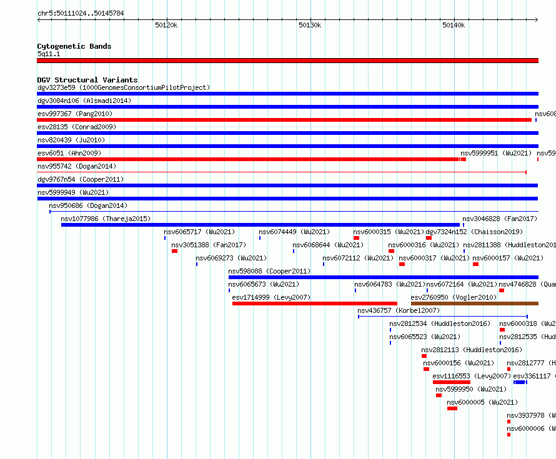The height and width of the screenshot is (459, 556).
Task: Open esv28135 (Conrad2009) variant
Action: (77, 127)
